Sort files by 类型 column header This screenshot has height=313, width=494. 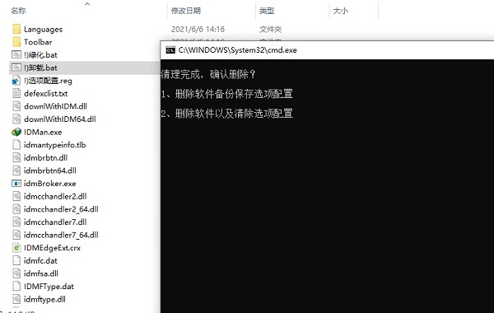(267, 11)
